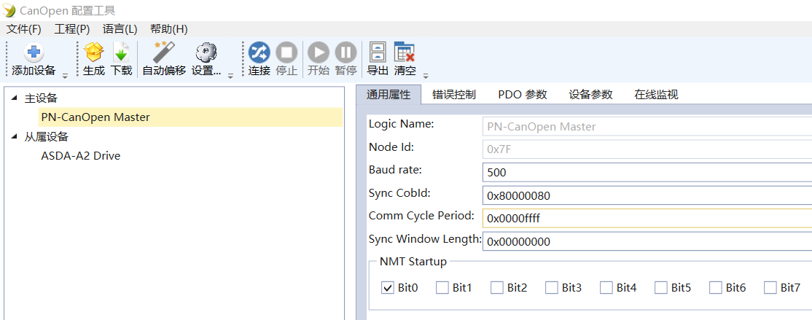The image size is (812, 320).
Task: Enable the Bit4 checkbox
Action: [606, 287]
